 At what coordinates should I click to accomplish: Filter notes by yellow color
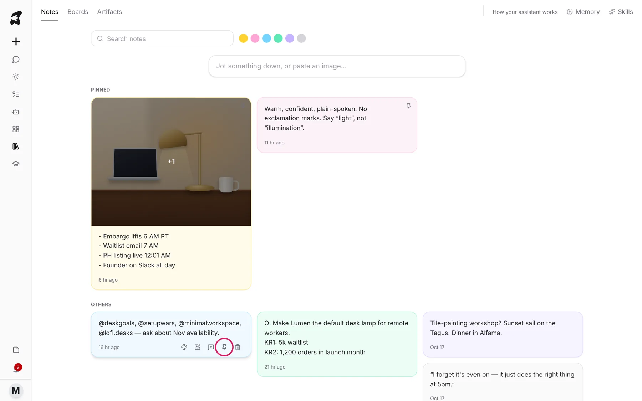click(x=243, y=38)
